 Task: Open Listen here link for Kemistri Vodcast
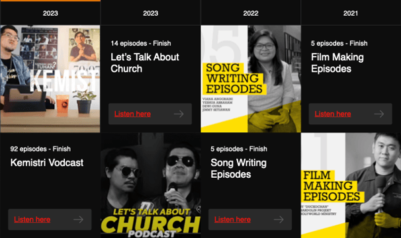click(x=32, y=219)
